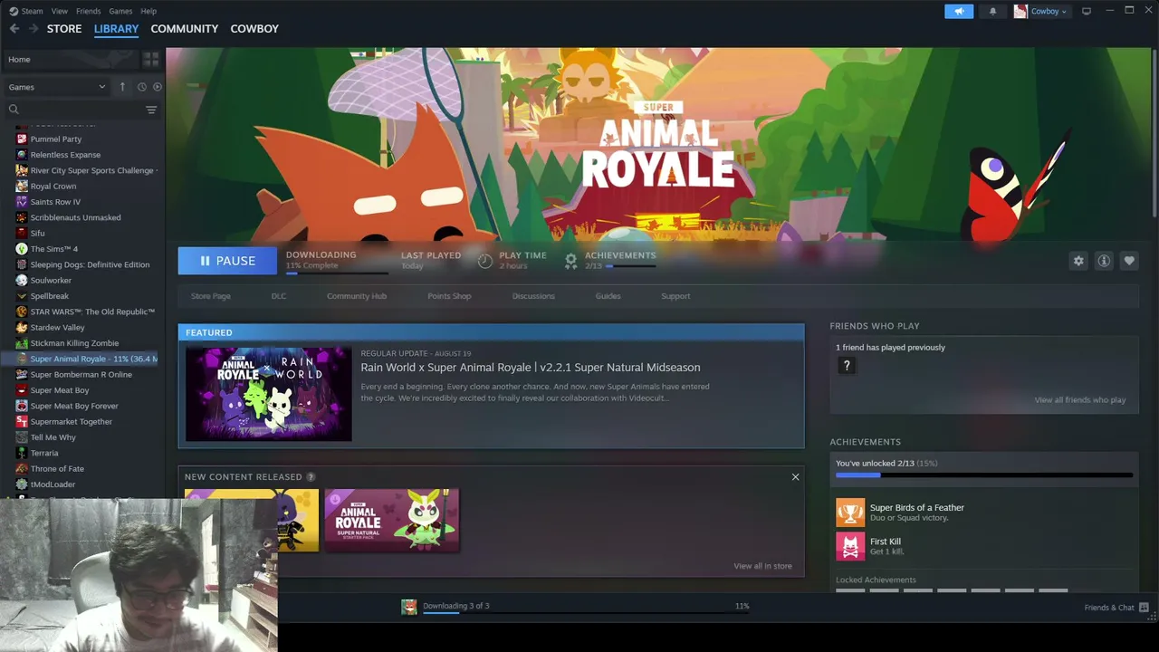The height and width of the screenshot is (652, 1159).
Task: Click the sort ascending arrow in sidebar
Action: (122, 87)
